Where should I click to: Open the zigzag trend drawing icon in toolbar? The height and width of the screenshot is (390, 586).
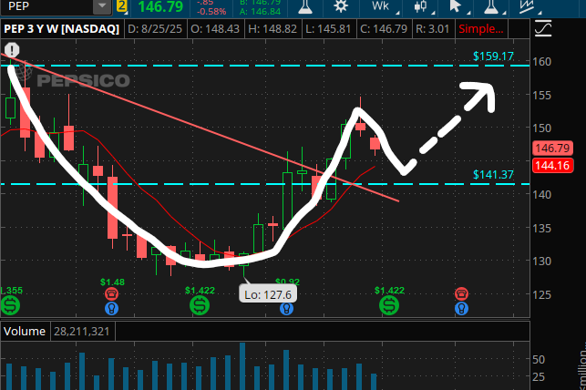[526, 7]
